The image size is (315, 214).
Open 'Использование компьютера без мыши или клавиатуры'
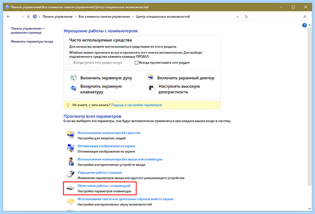click(x=120, y=159)
